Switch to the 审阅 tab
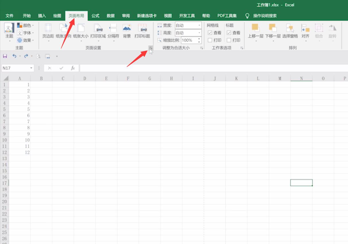 tap(126, 16)
